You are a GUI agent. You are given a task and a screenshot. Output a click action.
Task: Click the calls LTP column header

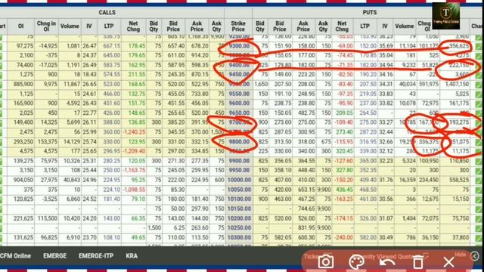click(x=109, y=26)
